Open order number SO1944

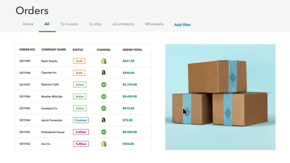tap(25, 120)
